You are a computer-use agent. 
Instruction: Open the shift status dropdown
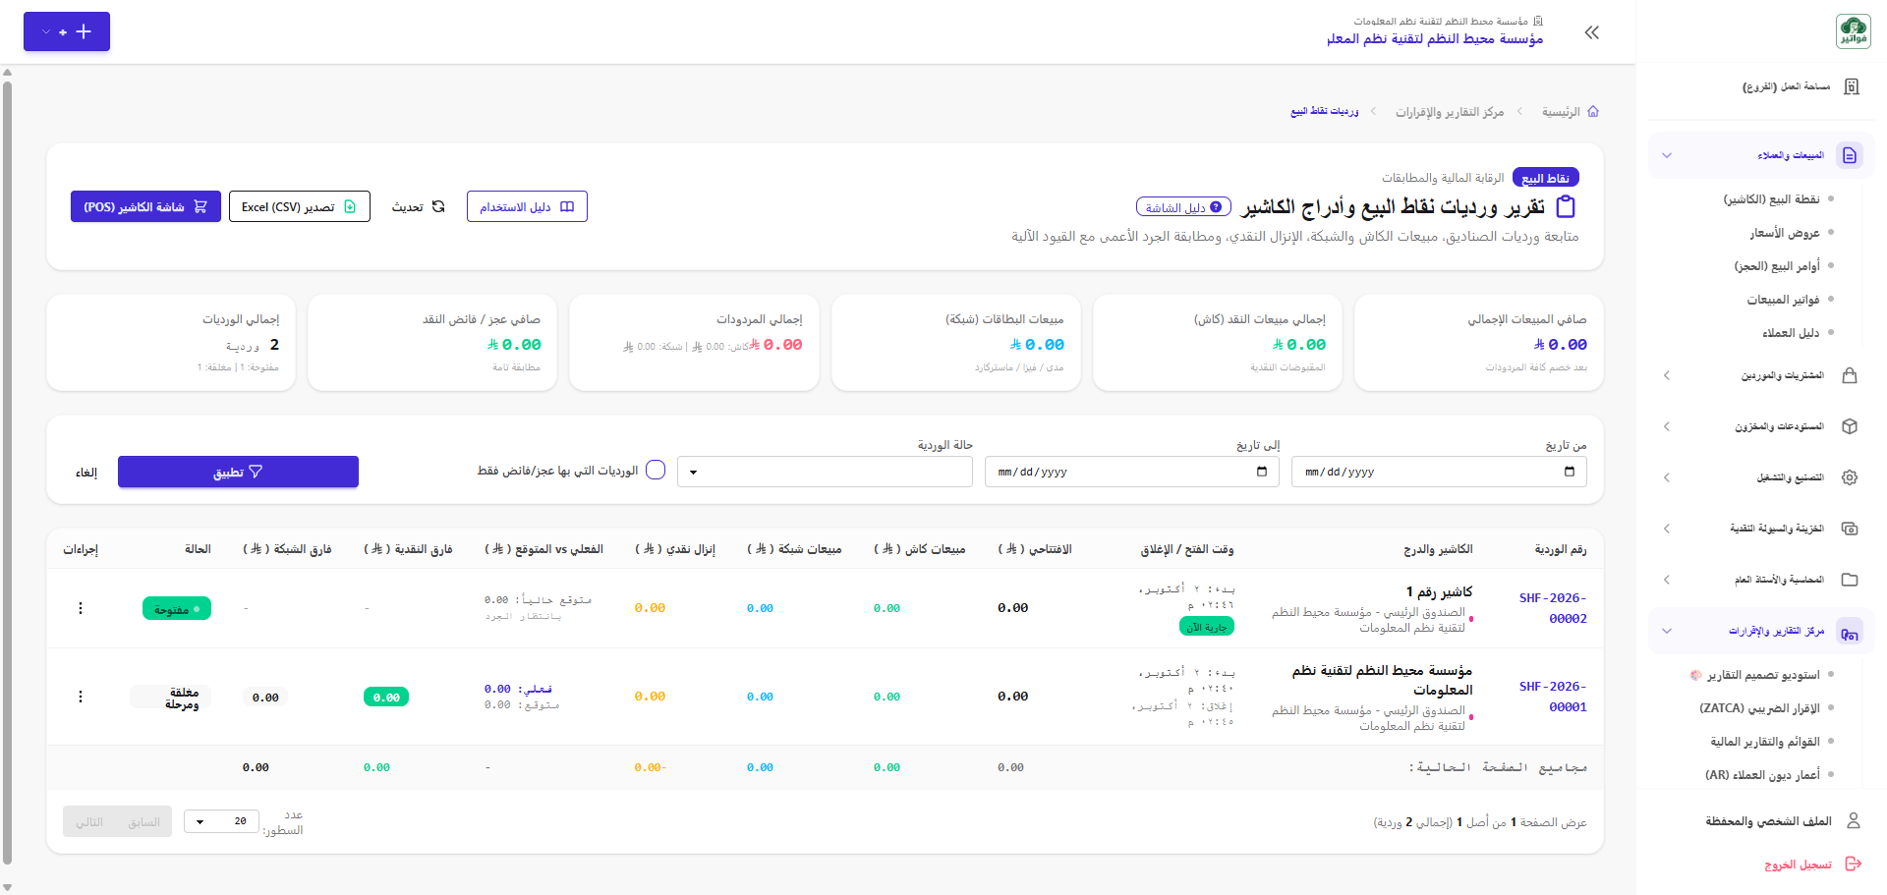[x=825, y=472]
